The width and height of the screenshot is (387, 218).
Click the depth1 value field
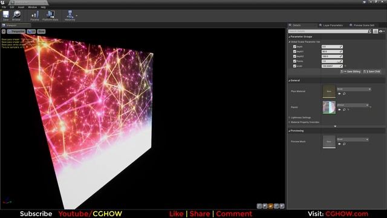pyautogui.click(x=332, y=51)
